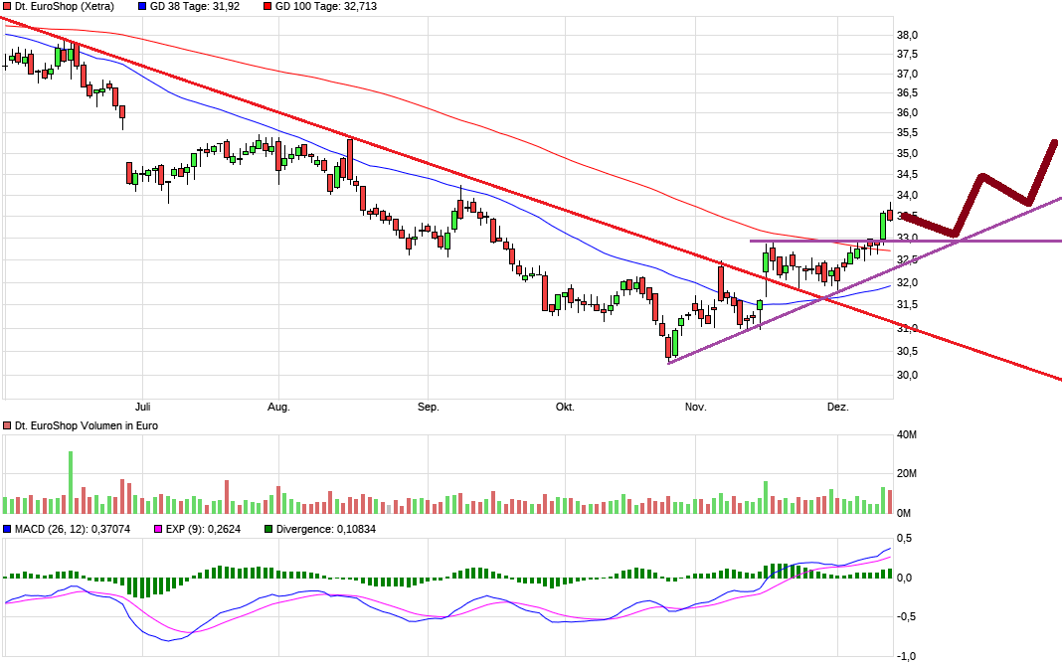Image resolution: width=1062 pixels, height=666 pixels.
Task: Click the Juli axis label
Action: [x=143, y=407]
